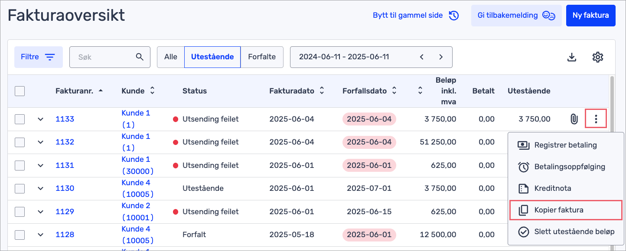The width and height of the screenshot is (626, 251).
Task: Sort the table by Forfallsdato
Action: [394, 90]
